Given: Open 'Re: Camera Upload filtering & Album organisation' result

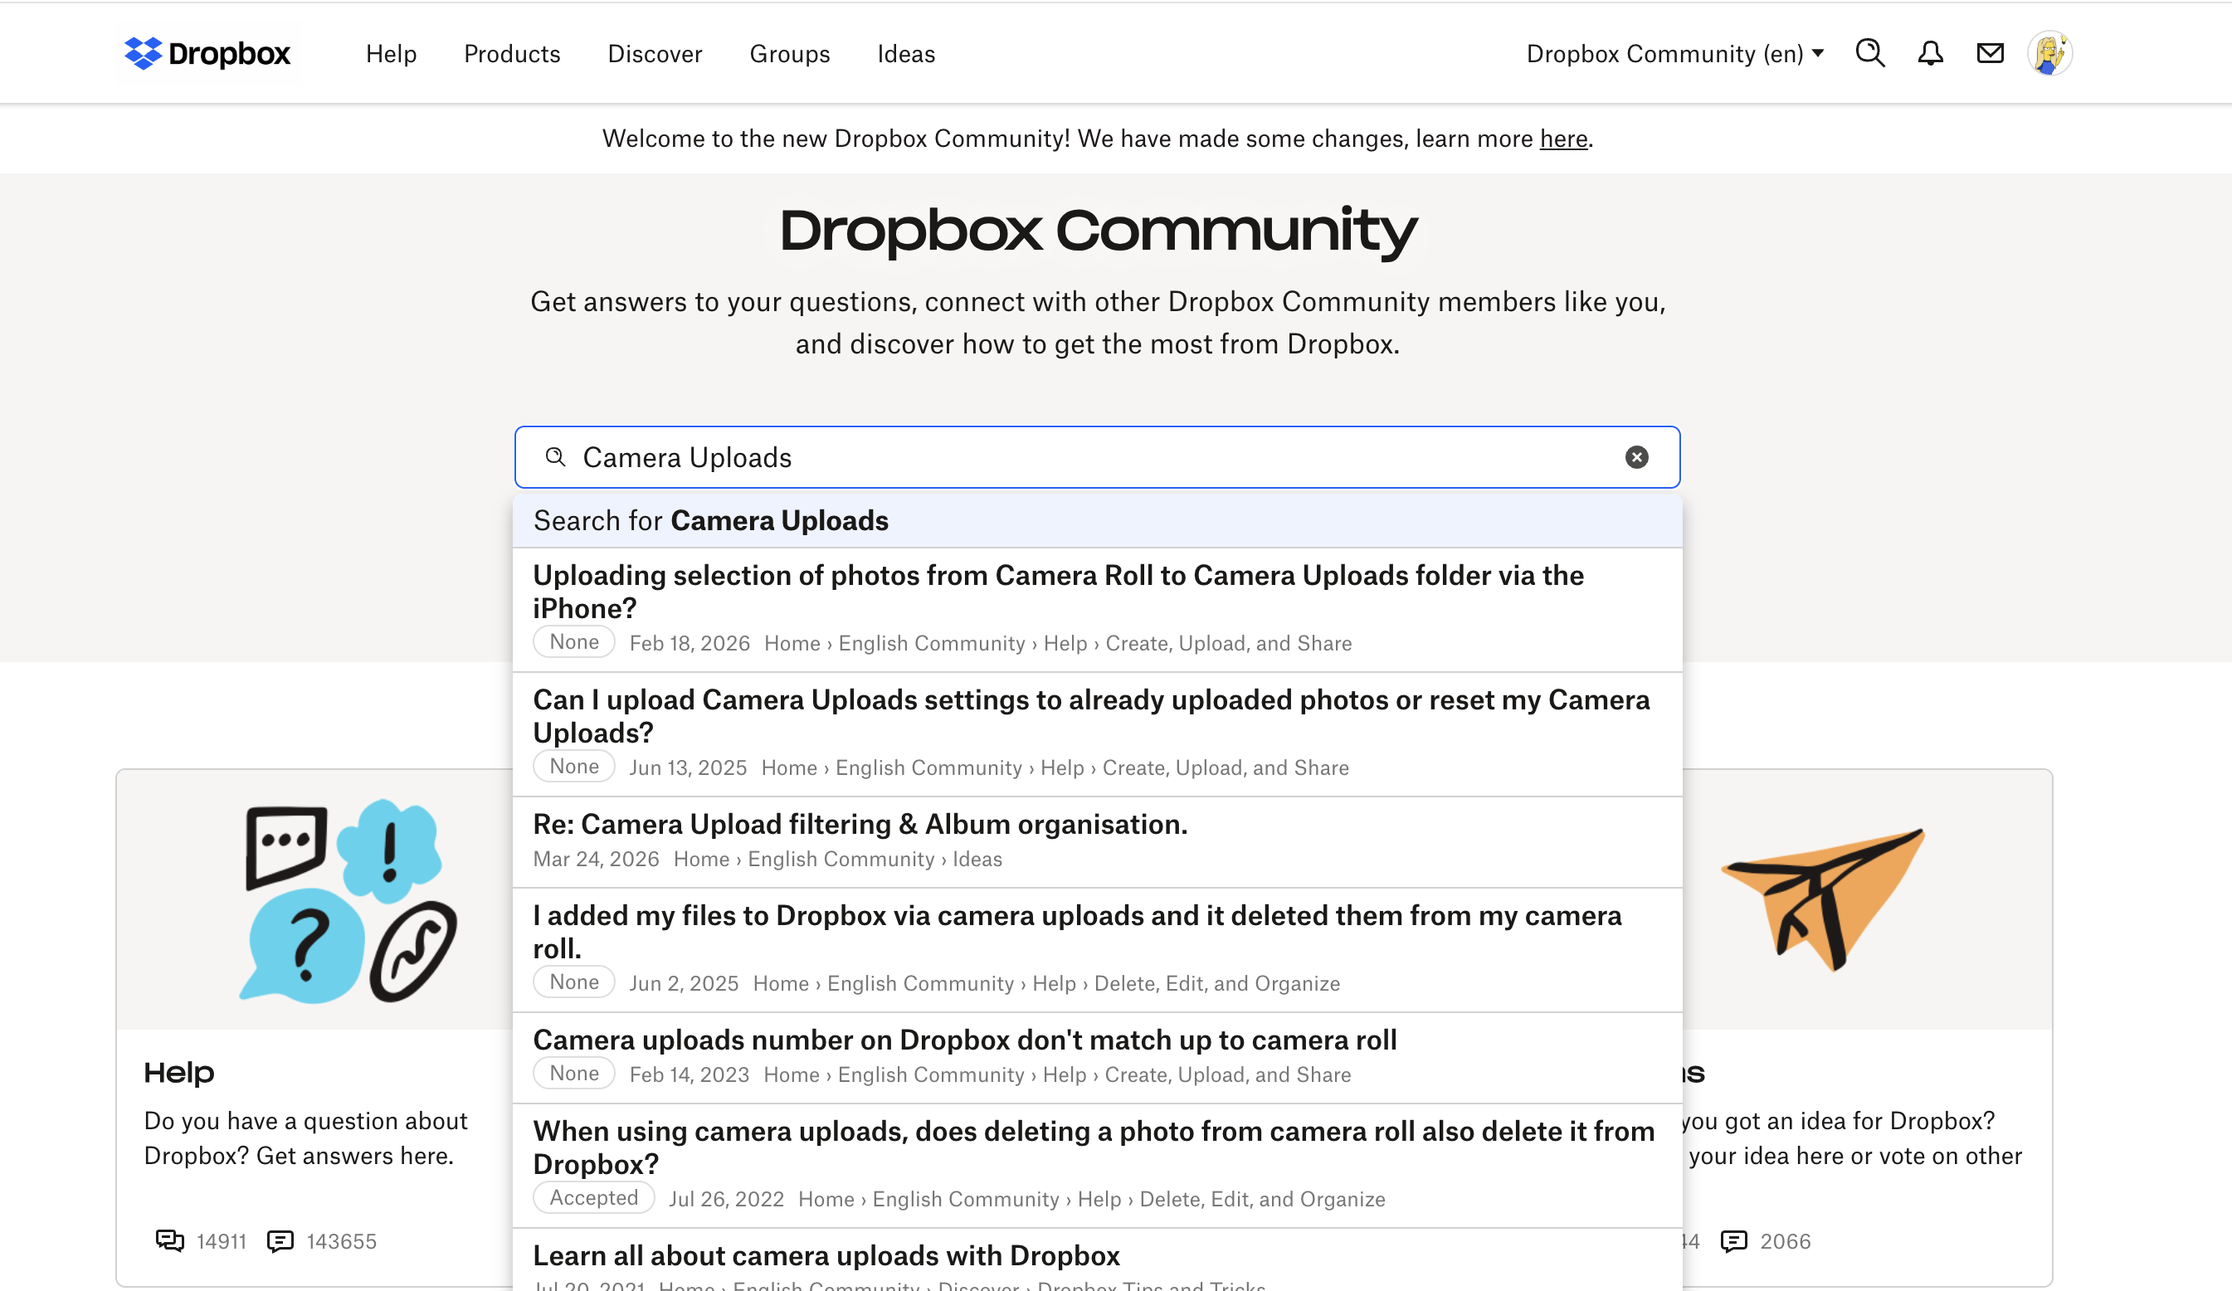Looking at the screenshot, I should pos(1097,842).
